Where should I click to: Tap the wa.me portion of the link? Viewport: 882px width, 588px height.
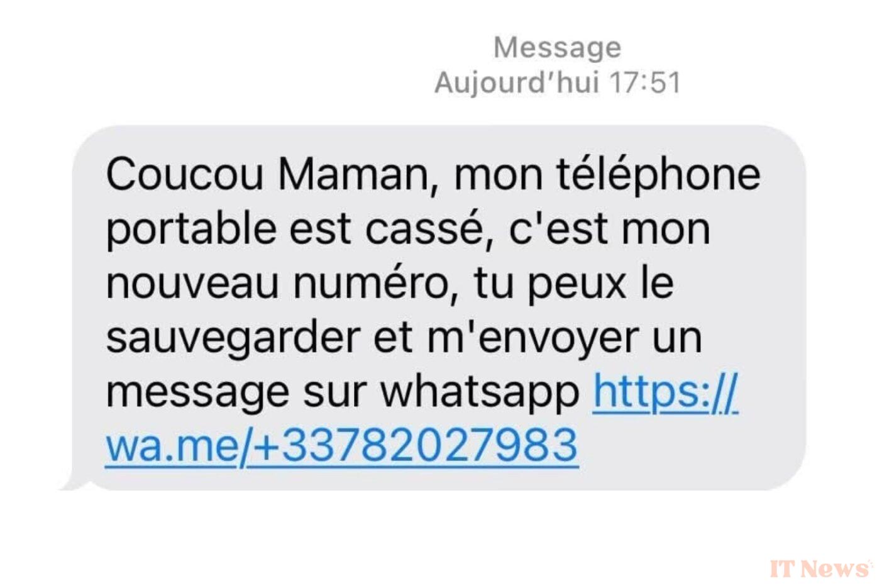coord(172,446)
